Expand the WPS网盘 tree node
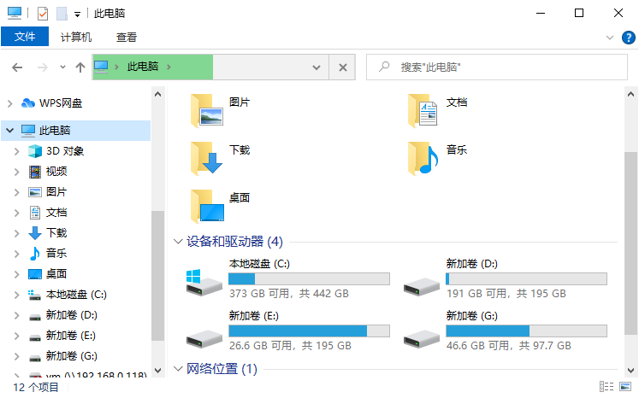 tap(10, 103)
